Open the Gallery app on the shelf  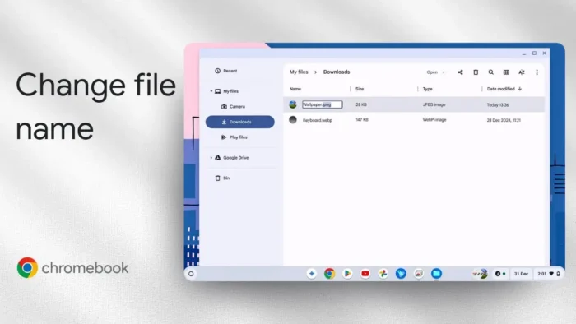click(419, 274)
